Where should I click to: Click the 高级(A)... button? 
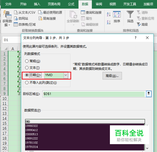click(x=112, y=76)
